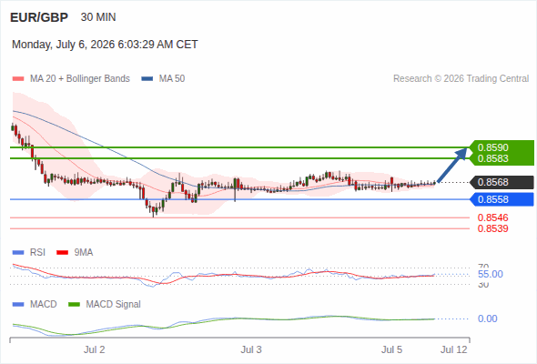Click the RSI blue legend marker

[x=18, y=253]
